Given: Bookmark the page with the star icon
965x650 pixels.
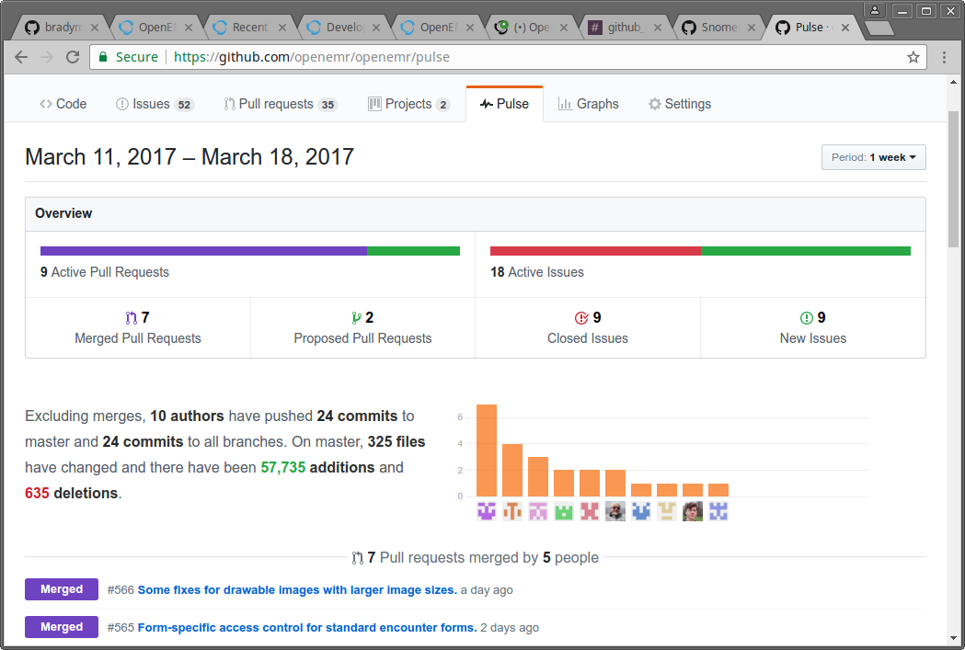Looking at the screenshot, I should coord(913,57).
